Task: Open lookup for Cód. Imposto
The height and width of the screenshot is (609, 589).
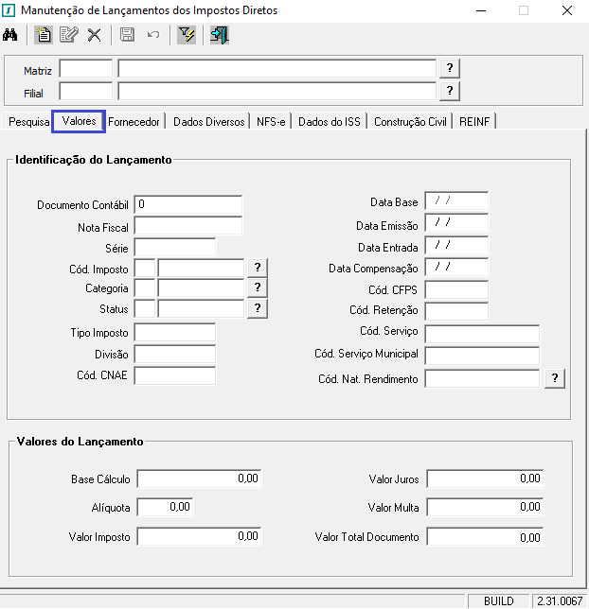Action: 257,268
